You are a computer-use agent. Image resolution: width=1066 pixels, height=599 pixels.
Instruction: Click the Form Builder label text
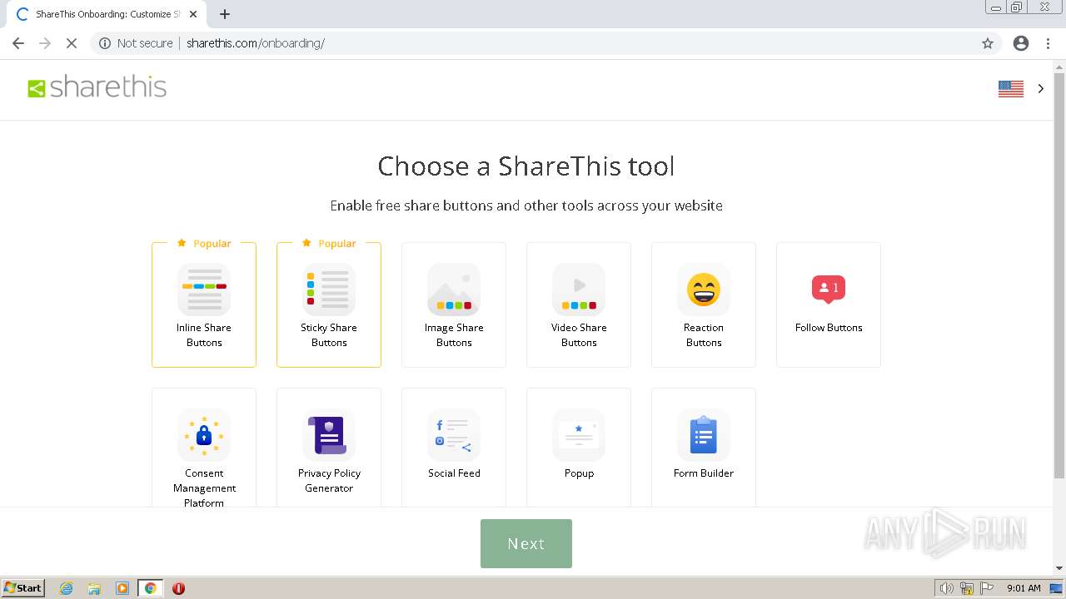pyautogui.click(x=704, y=473)
